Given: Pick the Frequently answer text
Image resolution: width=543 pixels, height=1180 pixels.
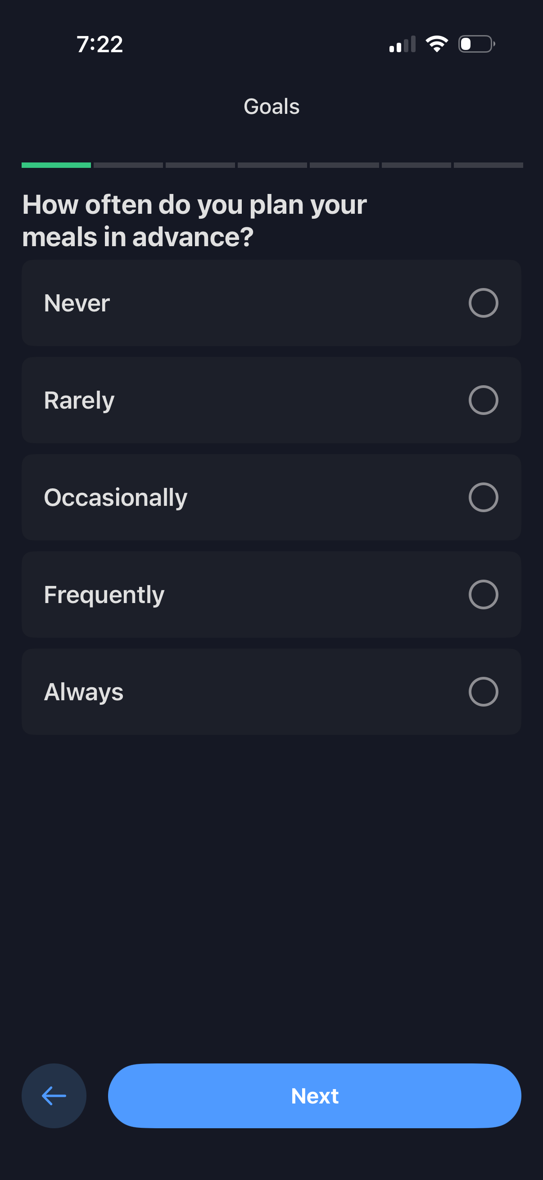Looking at the screenshot, I should [x=104, y=595].
